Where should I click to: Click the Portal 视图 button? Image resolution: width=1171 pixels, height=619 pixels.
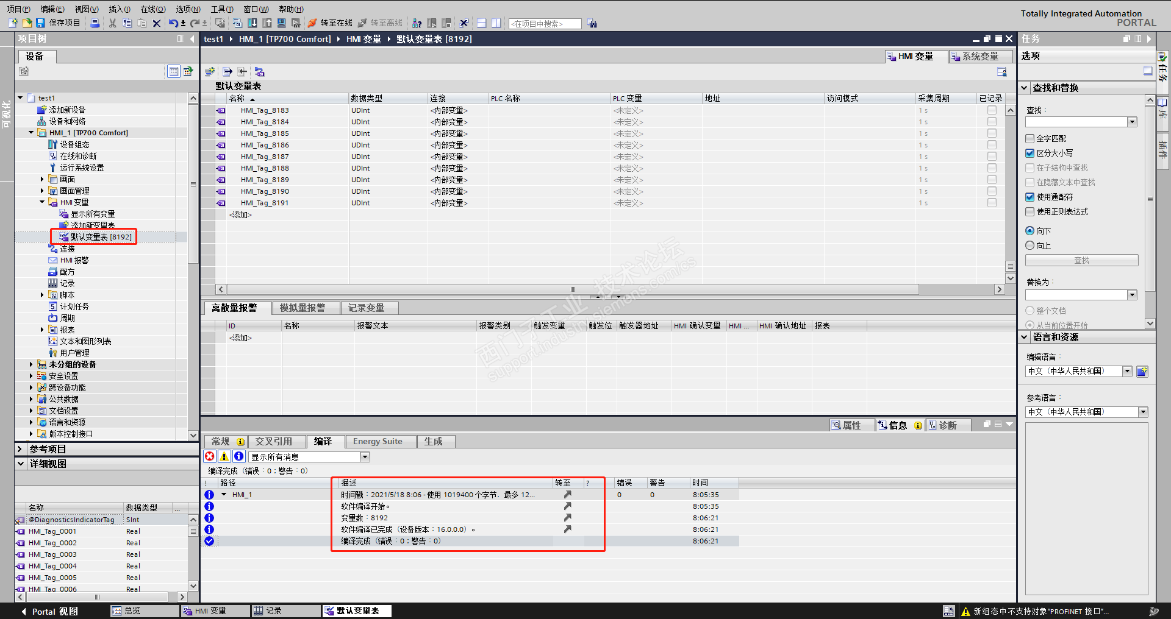(x=49, y=611)
